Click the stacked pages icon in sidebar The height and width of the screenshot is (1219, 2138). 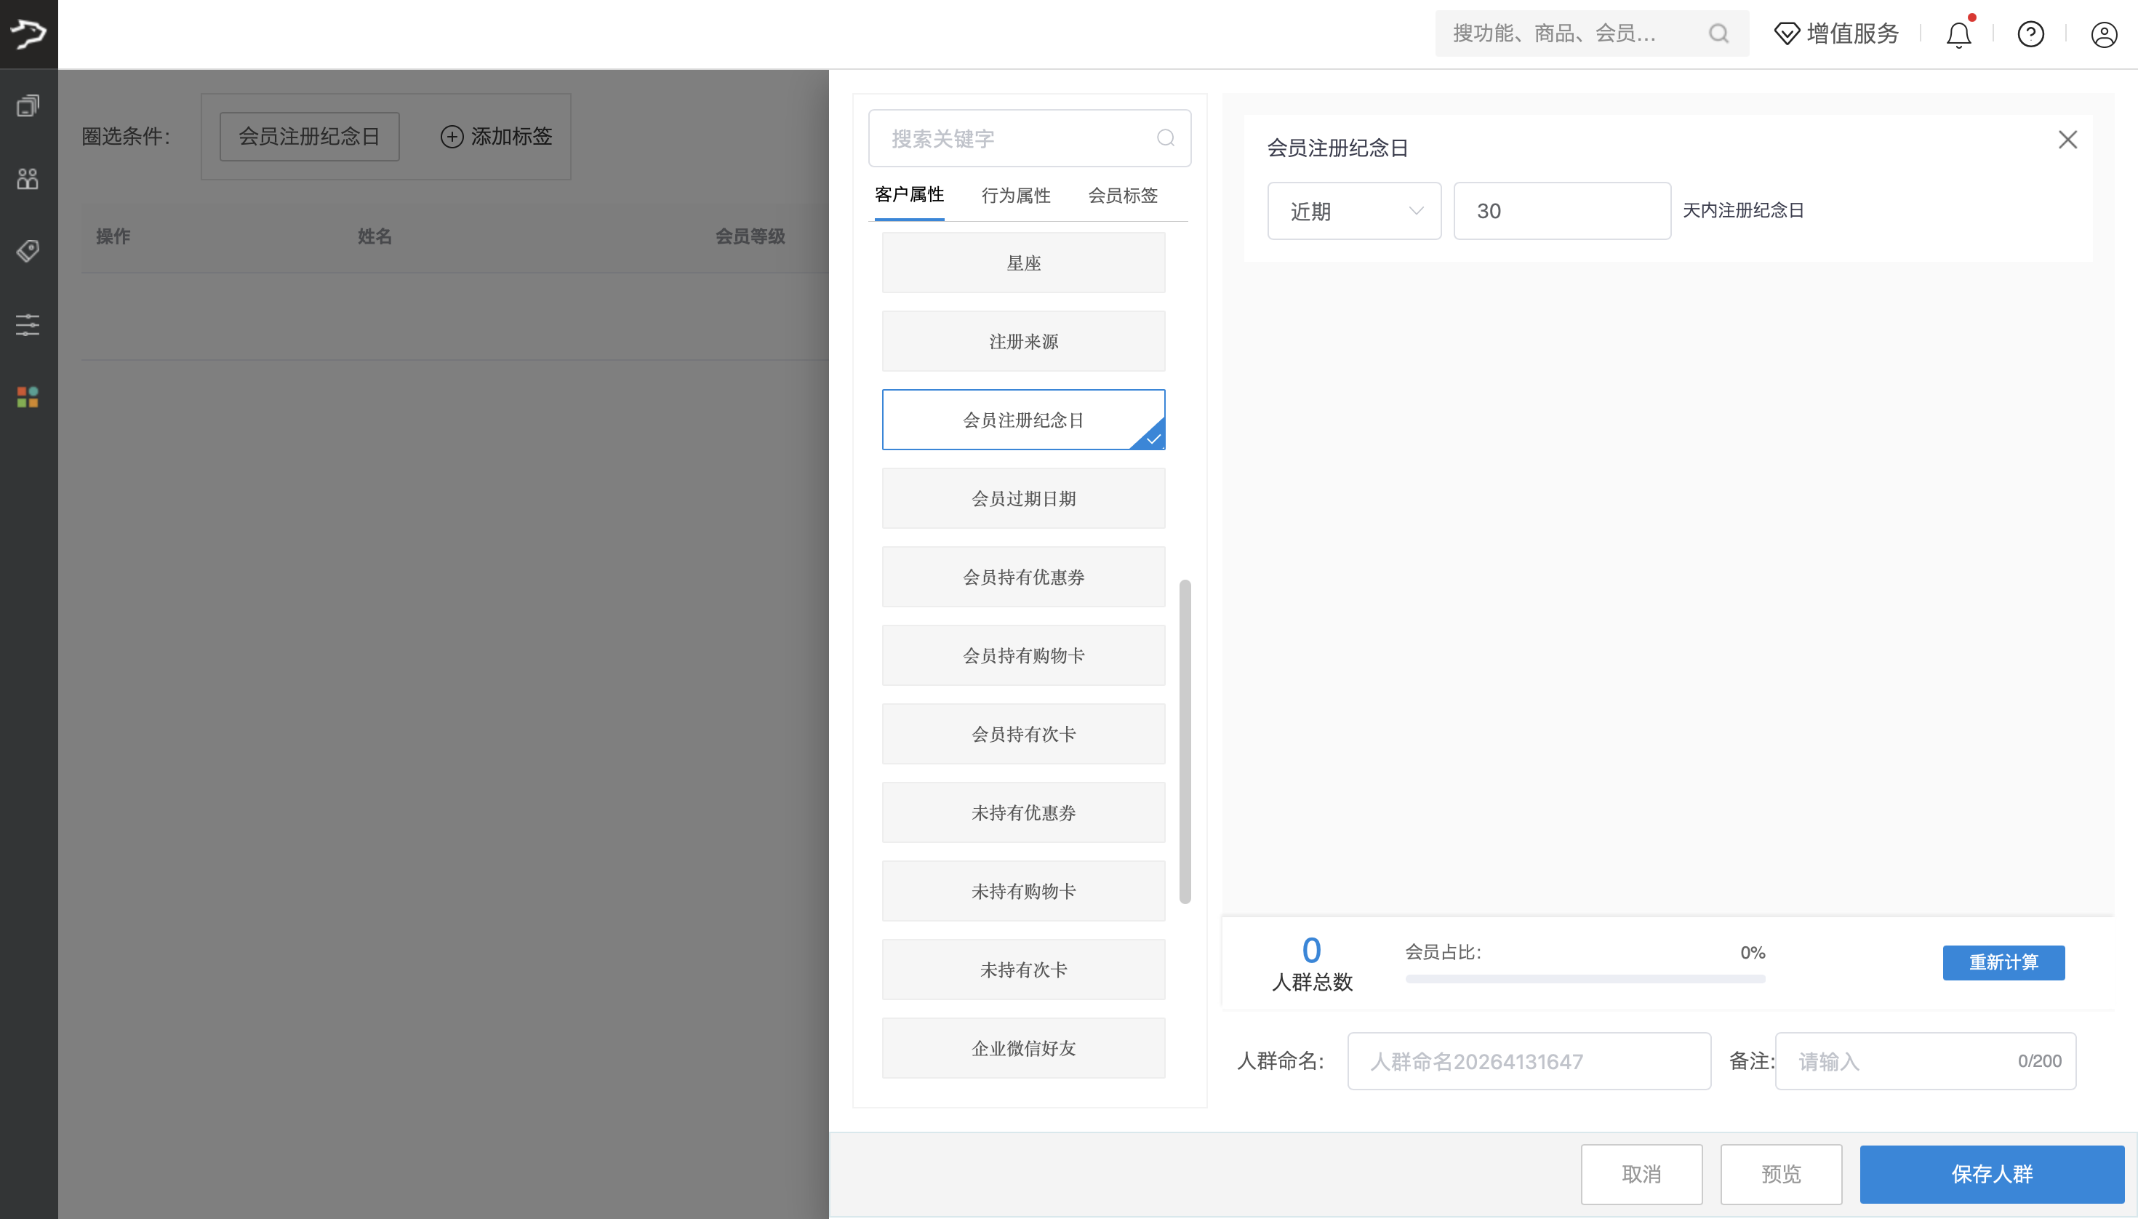(x=28, y=105)
